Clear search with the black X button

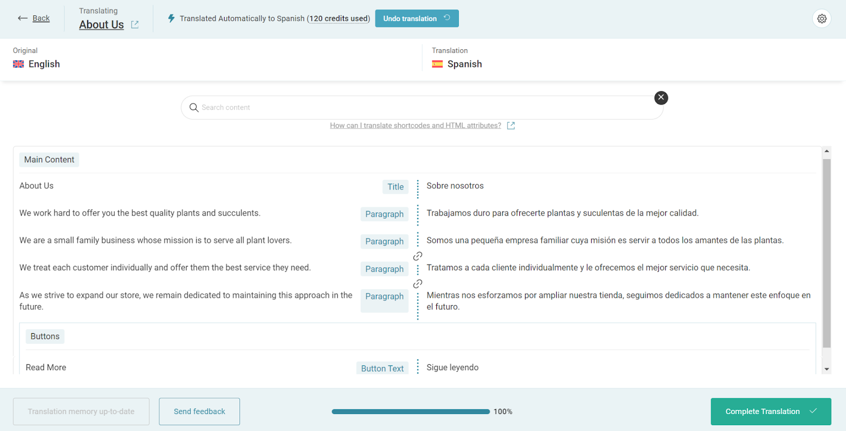[x=661, y=97]
